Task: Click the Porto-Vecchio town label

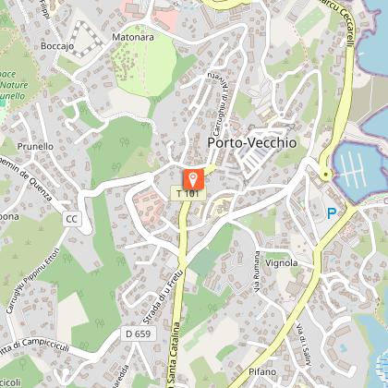Action: point(252,143)
